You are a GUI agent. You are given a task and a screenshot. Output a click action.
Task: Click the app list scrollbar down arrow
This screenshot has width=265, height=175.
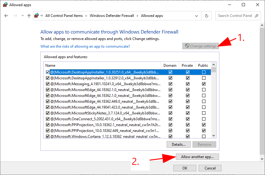(213, 135)
